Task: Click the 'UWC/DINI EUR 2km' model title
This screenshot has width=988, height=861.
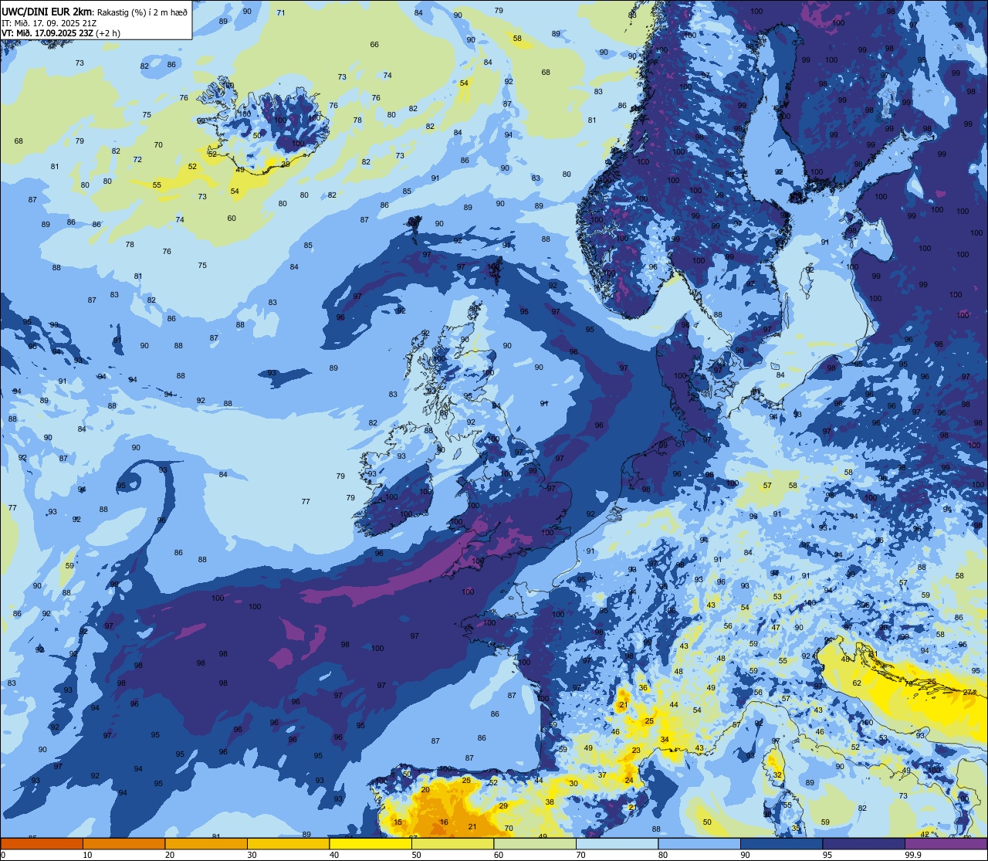Action: coord(47,11)
